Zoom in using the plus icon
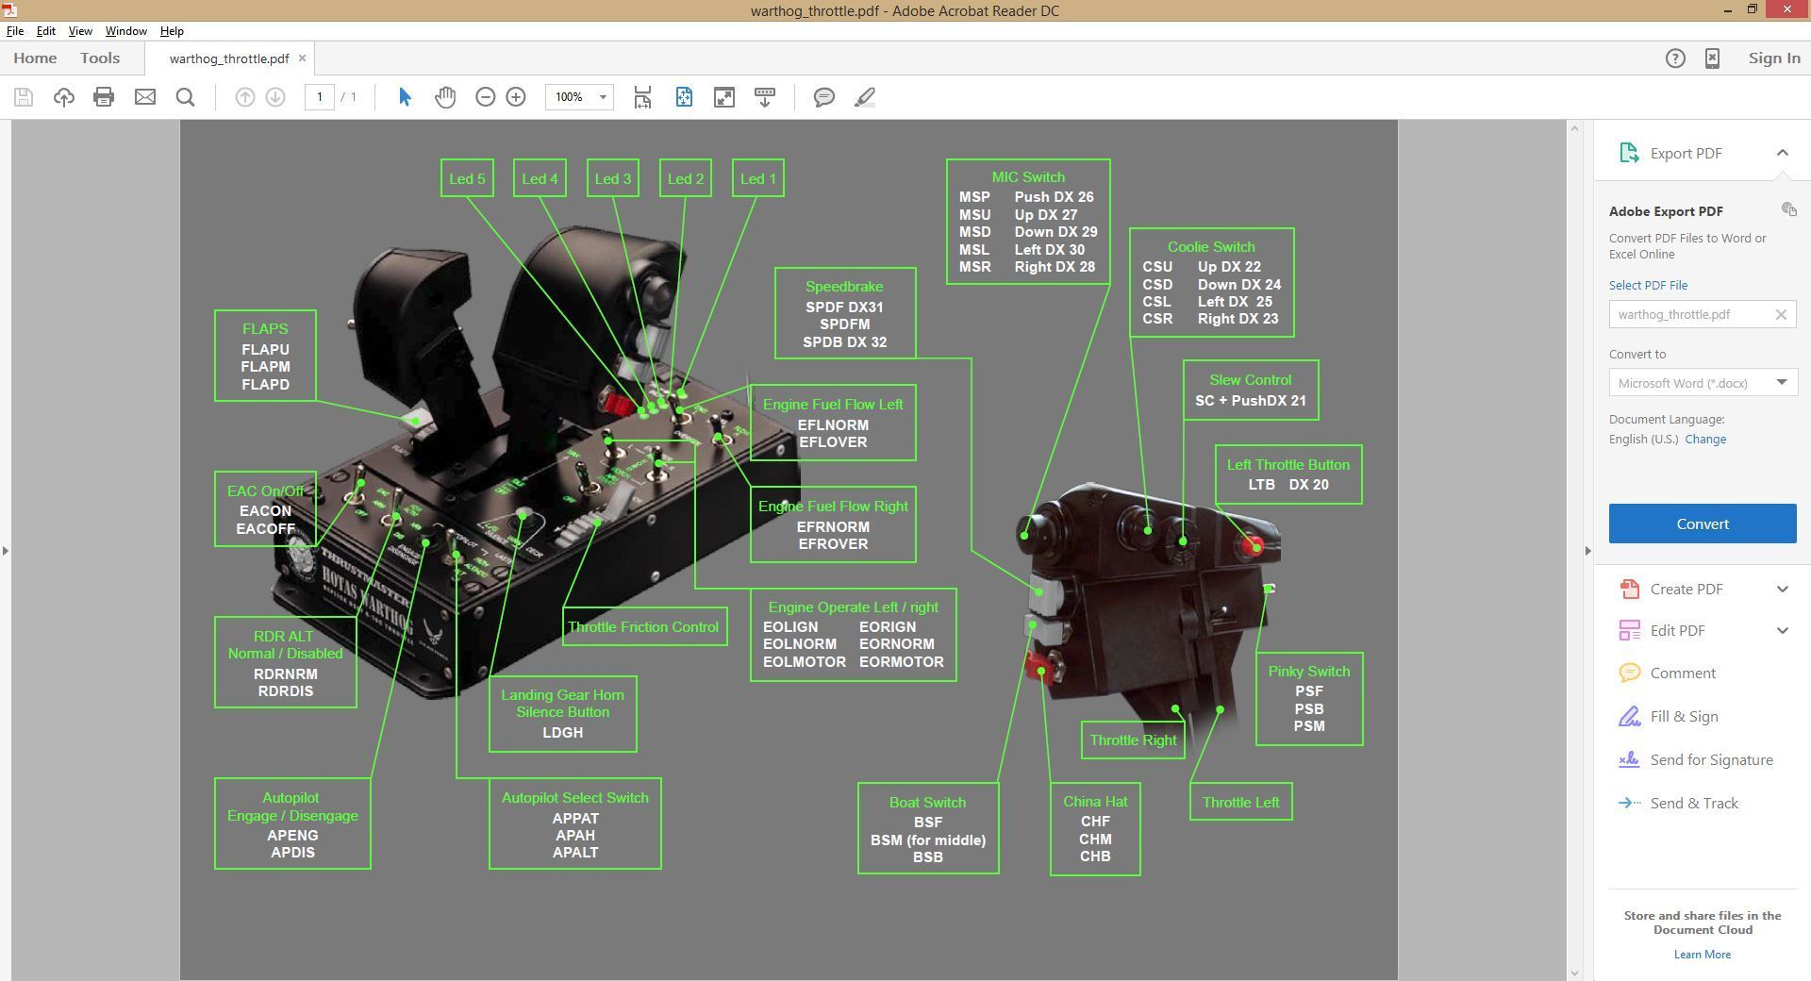 click(x=516, y=96)
